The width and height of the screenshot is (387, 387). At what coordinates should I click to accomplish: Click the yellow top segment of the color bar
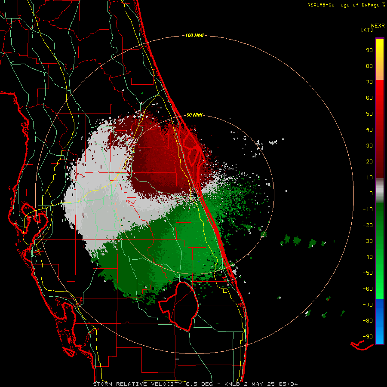click(x=380, y=59)
